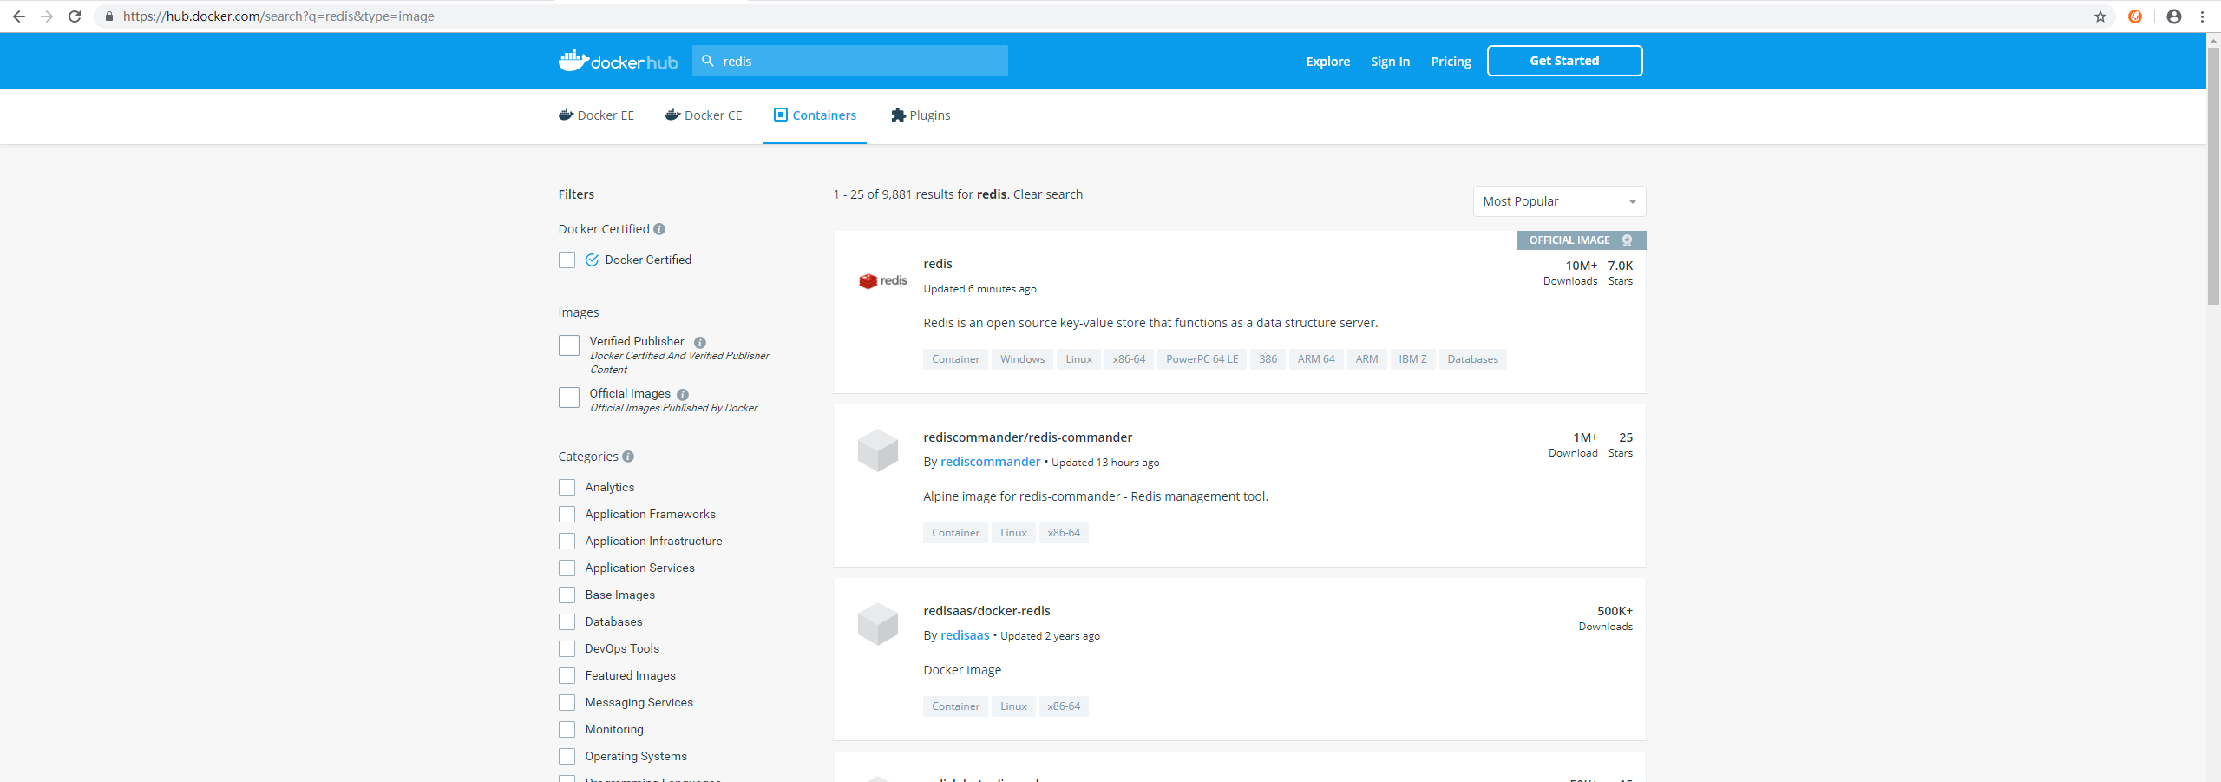Viewport: 2221px width, 782px height.
Task: Open the Most Popular sort dropdown
Action: 1559,201
